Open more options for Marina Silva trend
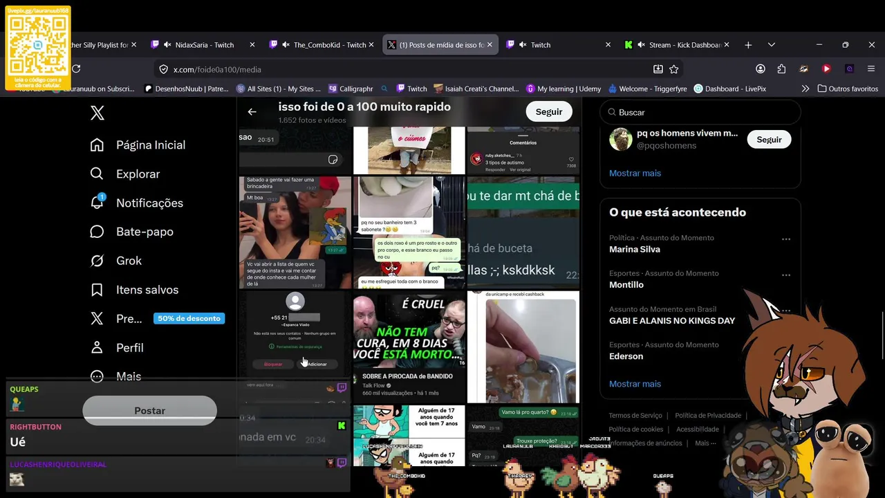Viewport: 885px width, 498px height. point(786,239)
